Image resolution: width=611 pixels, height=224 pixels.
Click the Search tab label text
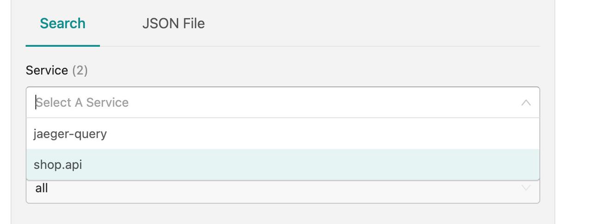tap(62, 24)
